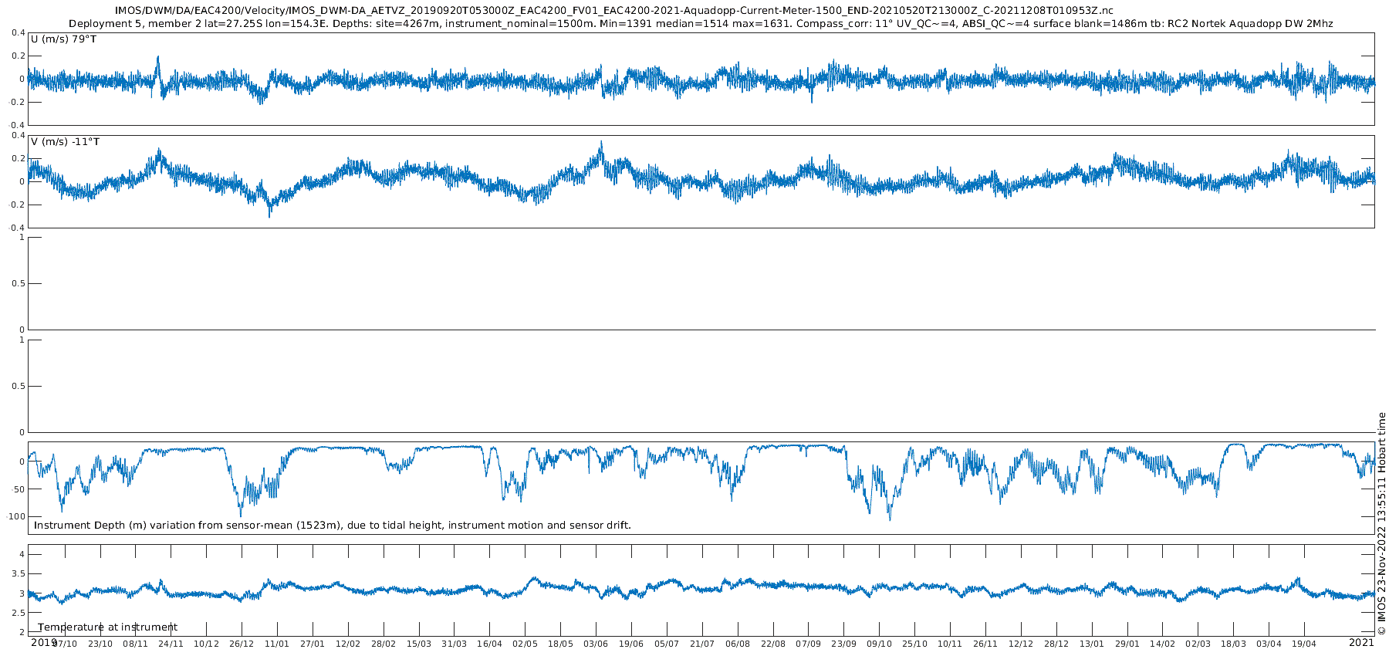Click the '09/10' date tick label
Viewport: 1389px width, 656px height.
(x=880, y=644)
